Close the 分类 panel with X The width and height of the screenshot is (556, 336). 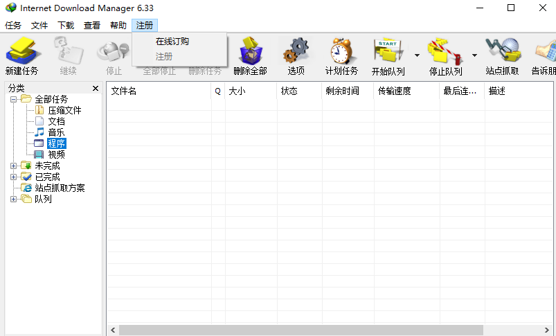pos(96,89)
